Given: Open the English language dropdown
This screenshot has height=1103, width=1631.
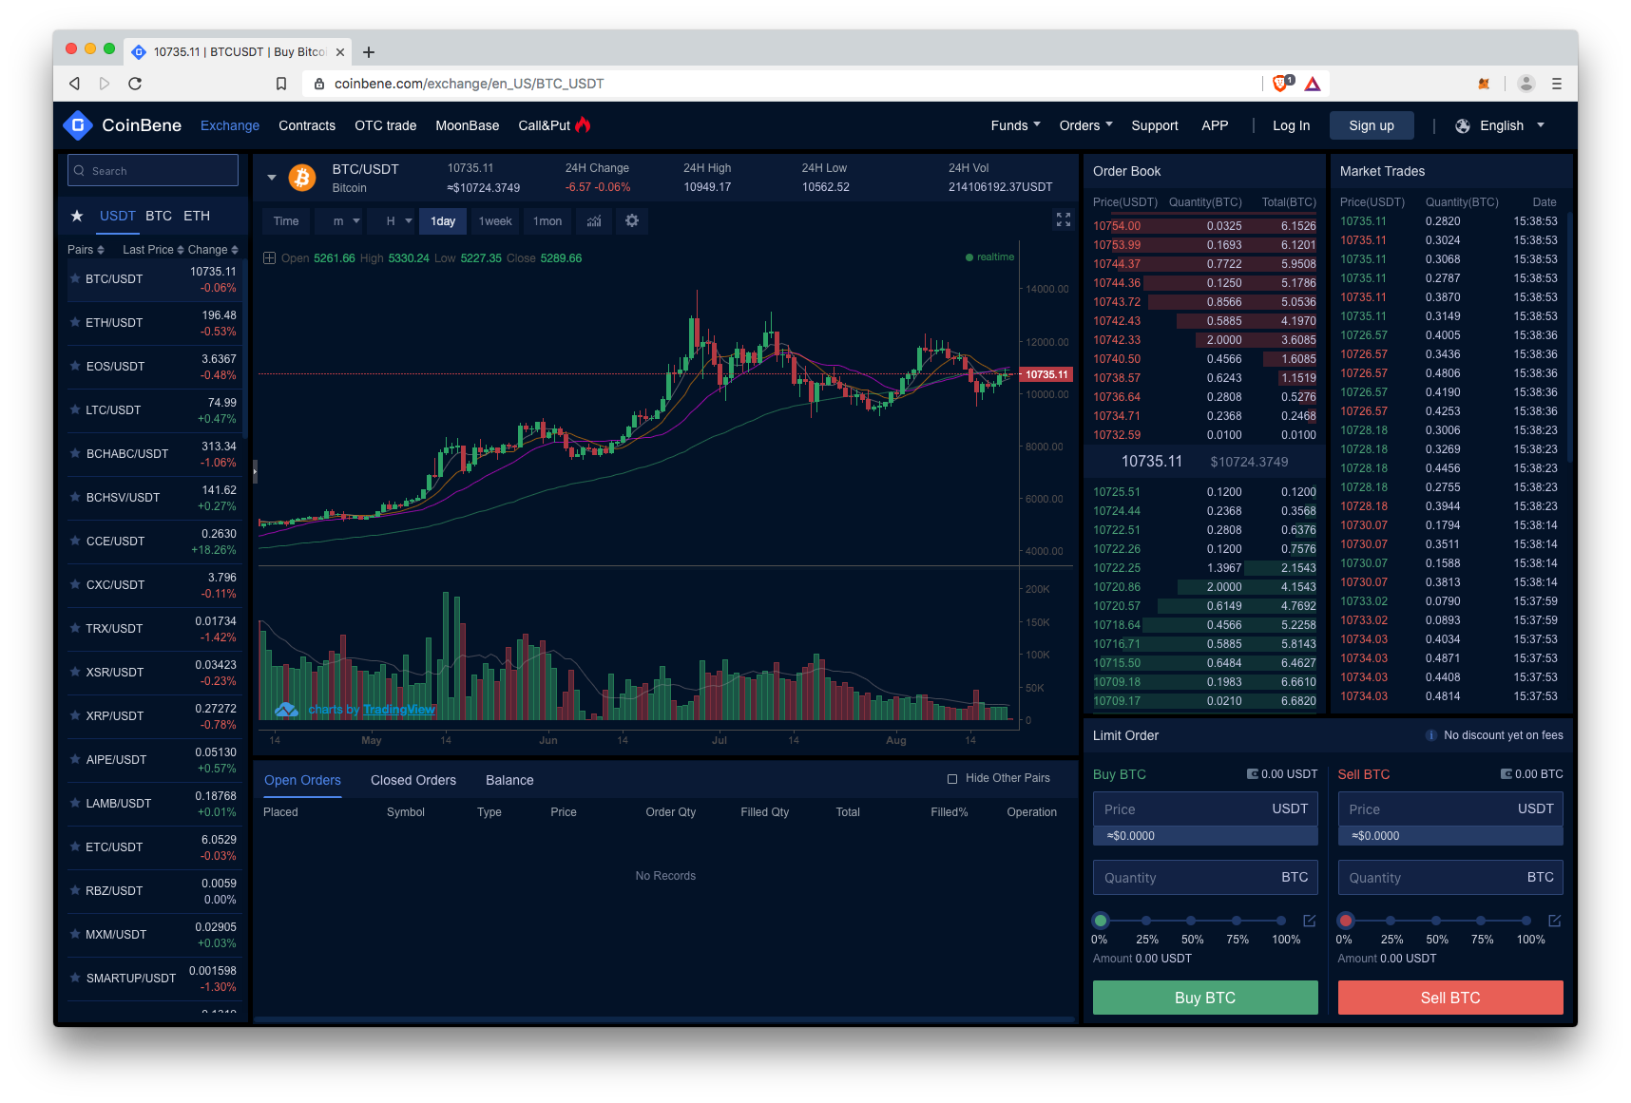Looking at the screenshot, I should point(1512,125).
